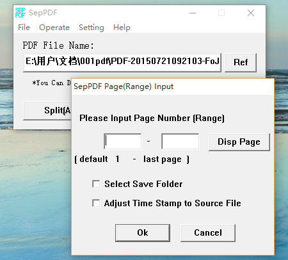Image resolution: width=288 pixels, height=260 pixels.
Task: Open the Setting menu
Action: point(92,28)
